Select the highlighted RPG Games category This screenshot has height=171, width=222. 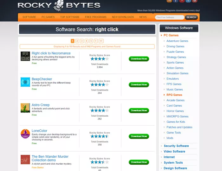tap(174, 95)
